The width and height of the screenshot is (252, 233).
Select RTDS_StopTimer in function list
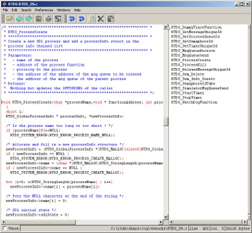point(186,97)
